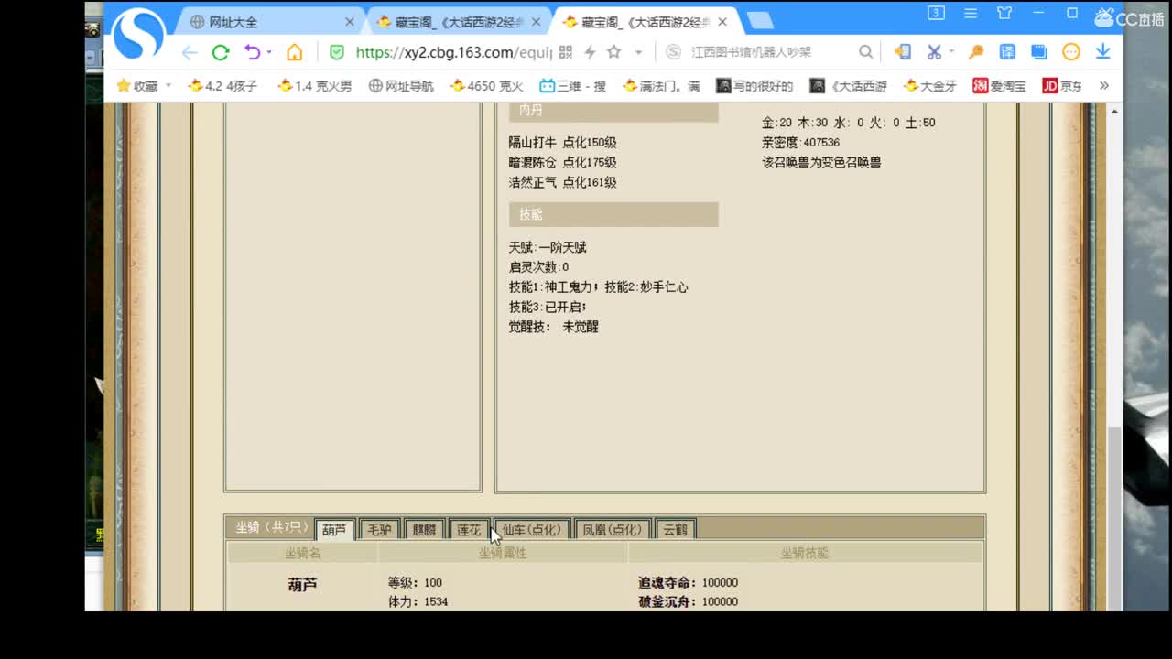Click the blue stacked-window toolbar icon
Screen dimensions: 1172x659
pyautogui.click(x=1038, y=52)
